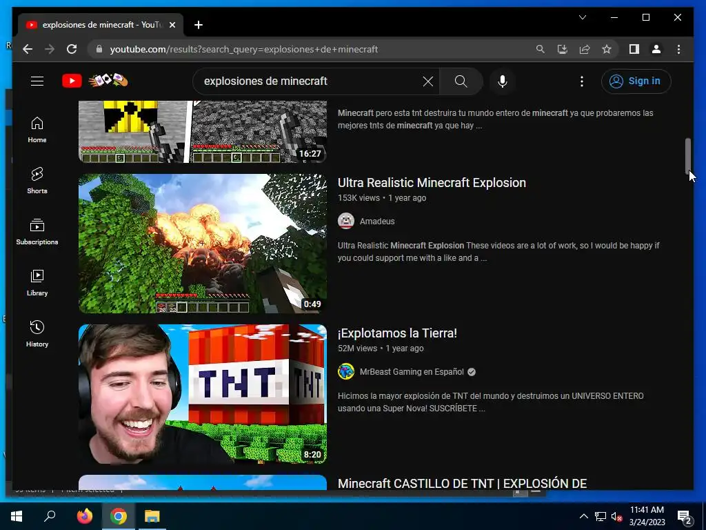This screenshot has height=530, width=706.
Task: Click the address bar URL
Action: click(x=243, y=49)
